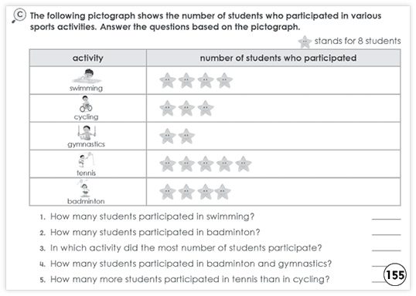The width and height of the screenshot is (416, 296).
Task: Click the page number 155 circle
Action: [395, 274]
